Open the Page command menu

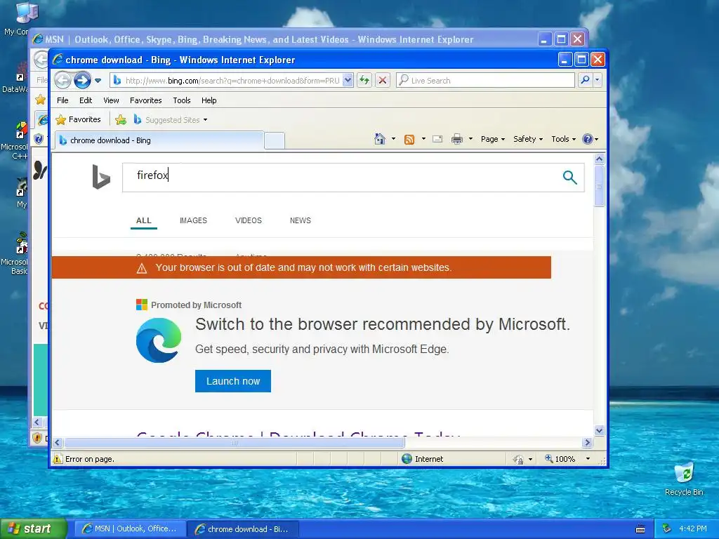click(x=492, y=139)
